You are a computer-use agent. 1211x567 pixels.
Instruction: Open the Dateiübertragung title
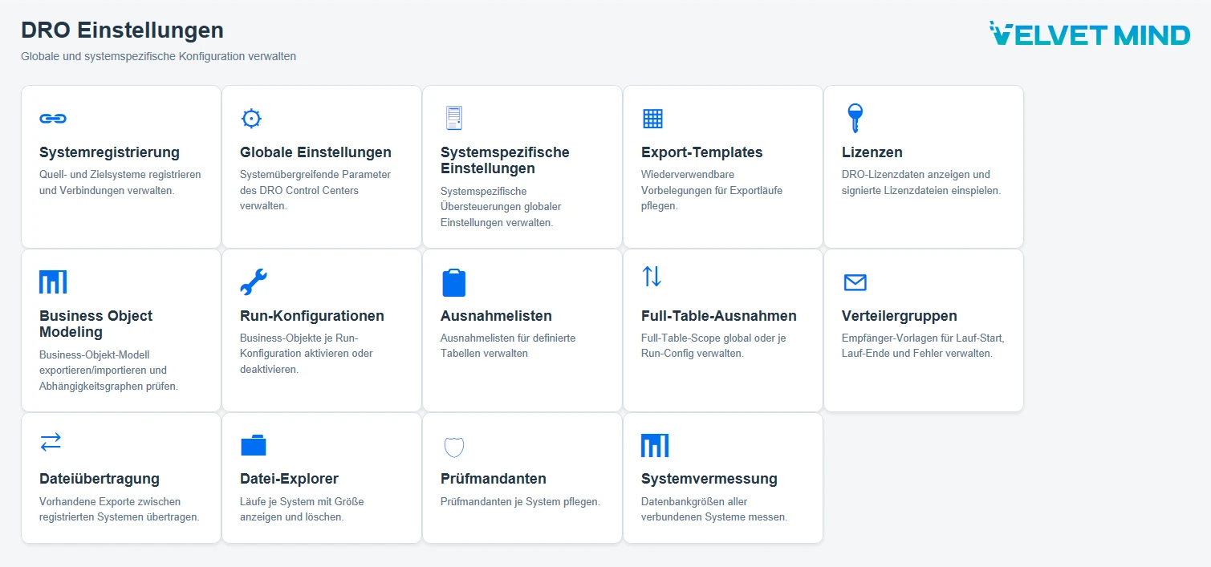pos(100,479)
